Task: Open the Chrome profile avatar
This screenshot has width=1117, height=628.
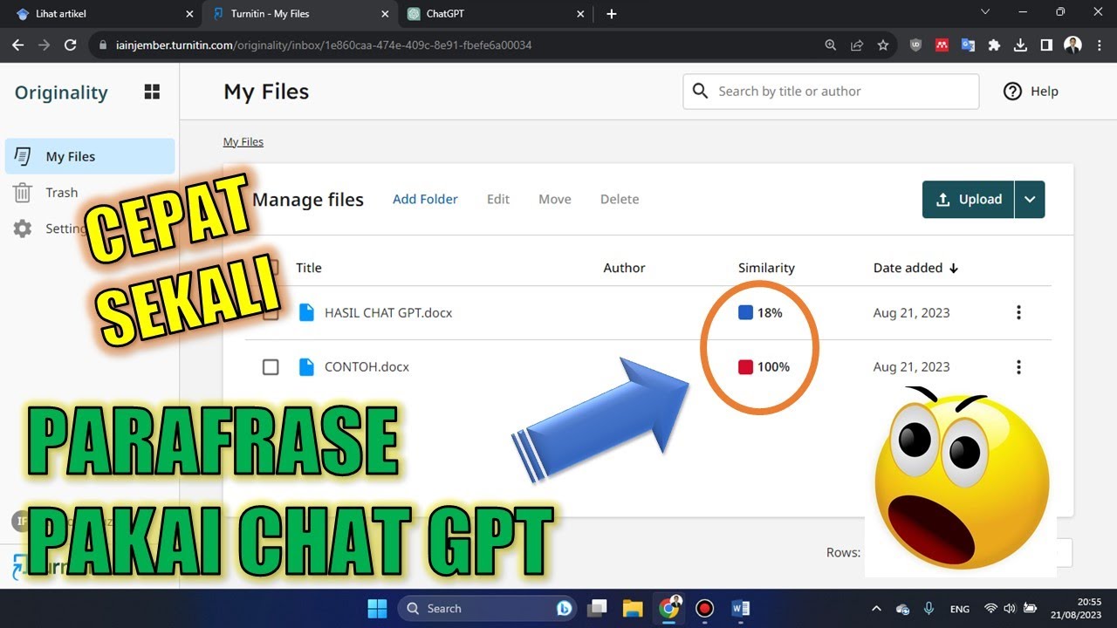Action: pyautogui.click(x=1073, y=45)
